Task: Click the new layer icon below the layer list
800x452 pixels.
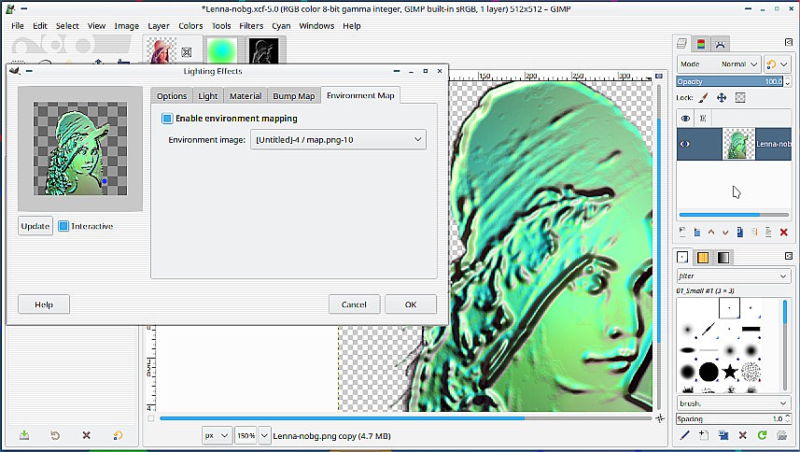Action: point(682,233)
